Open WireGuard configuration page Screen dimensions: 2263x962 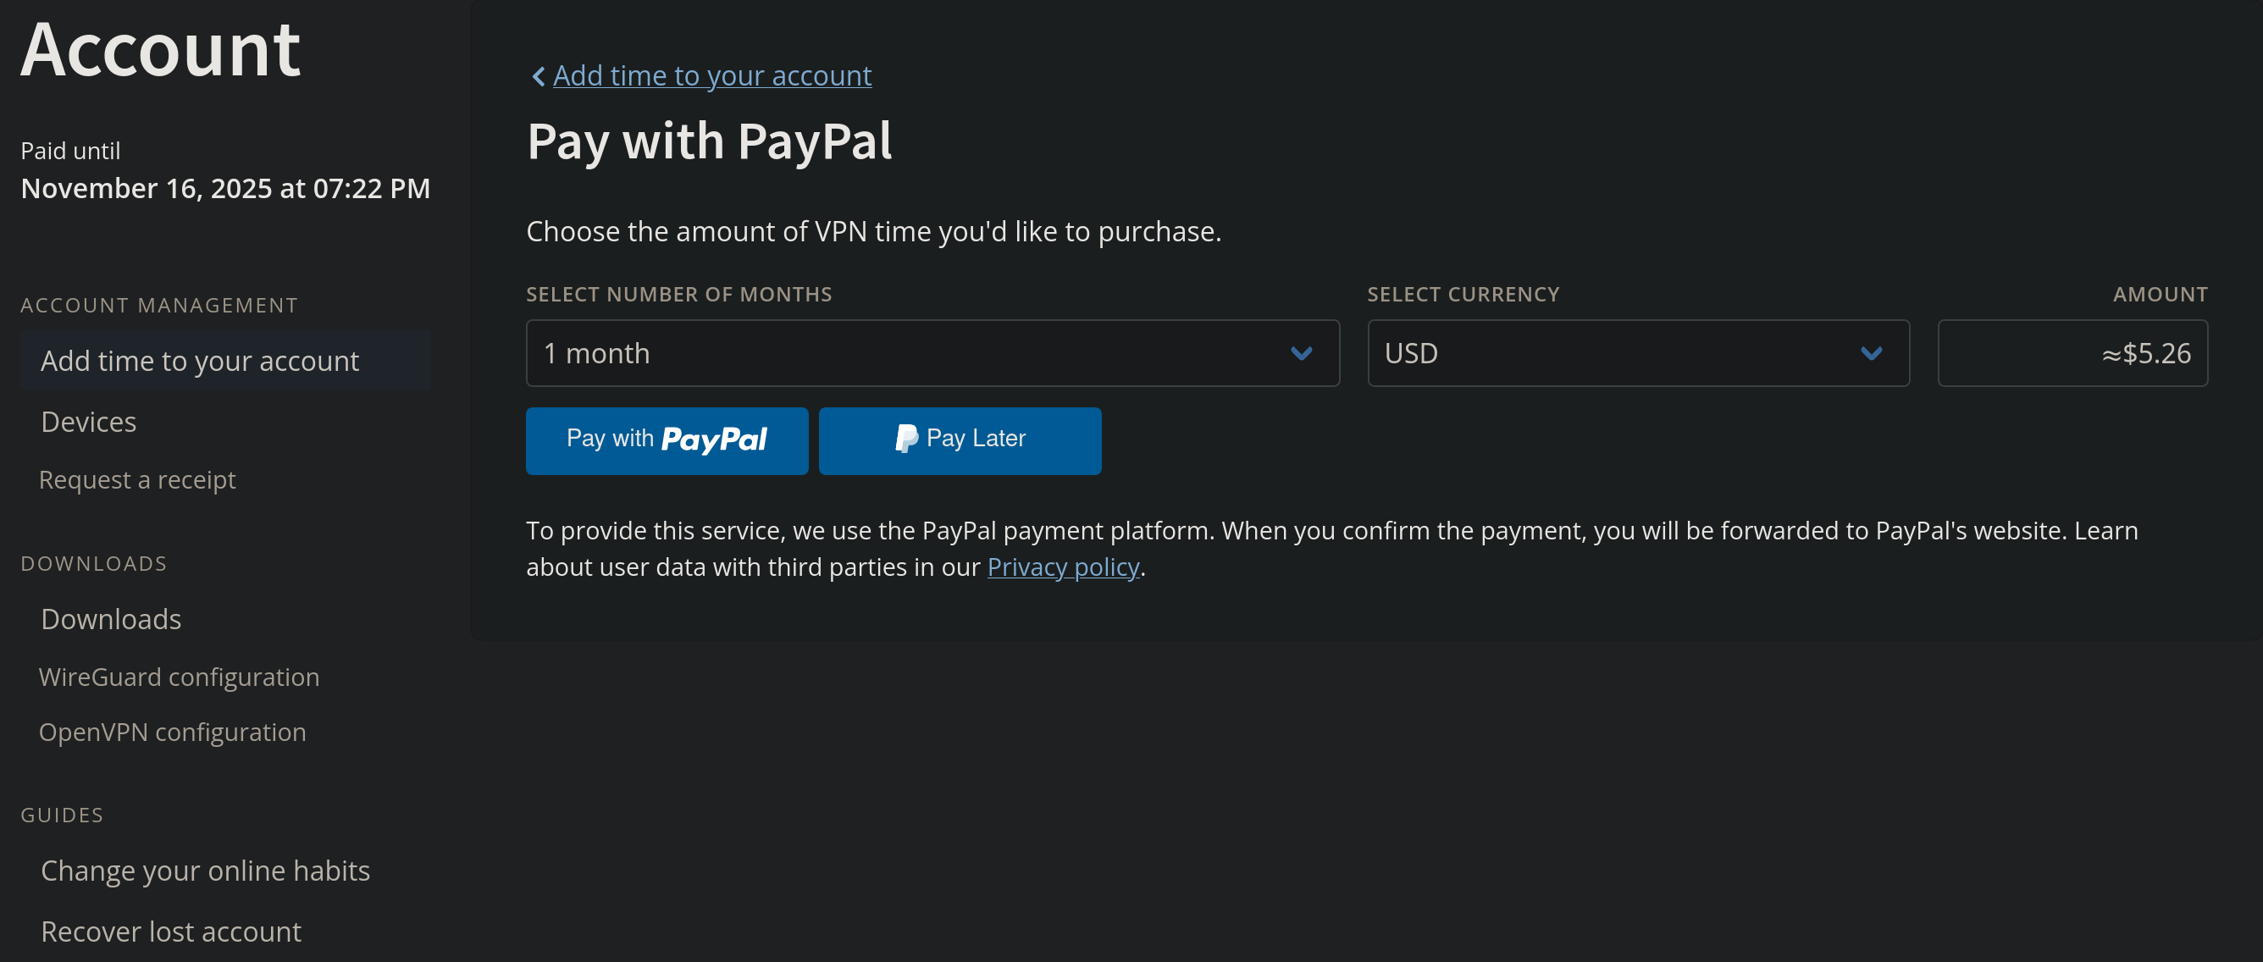click(180, 677)
